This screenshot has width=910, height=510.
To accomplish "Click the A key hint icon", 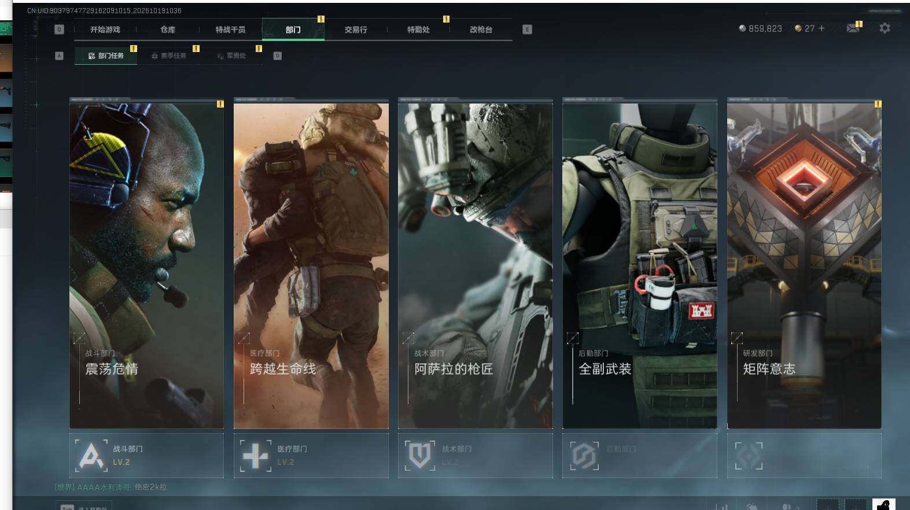I will coord(59,56).
